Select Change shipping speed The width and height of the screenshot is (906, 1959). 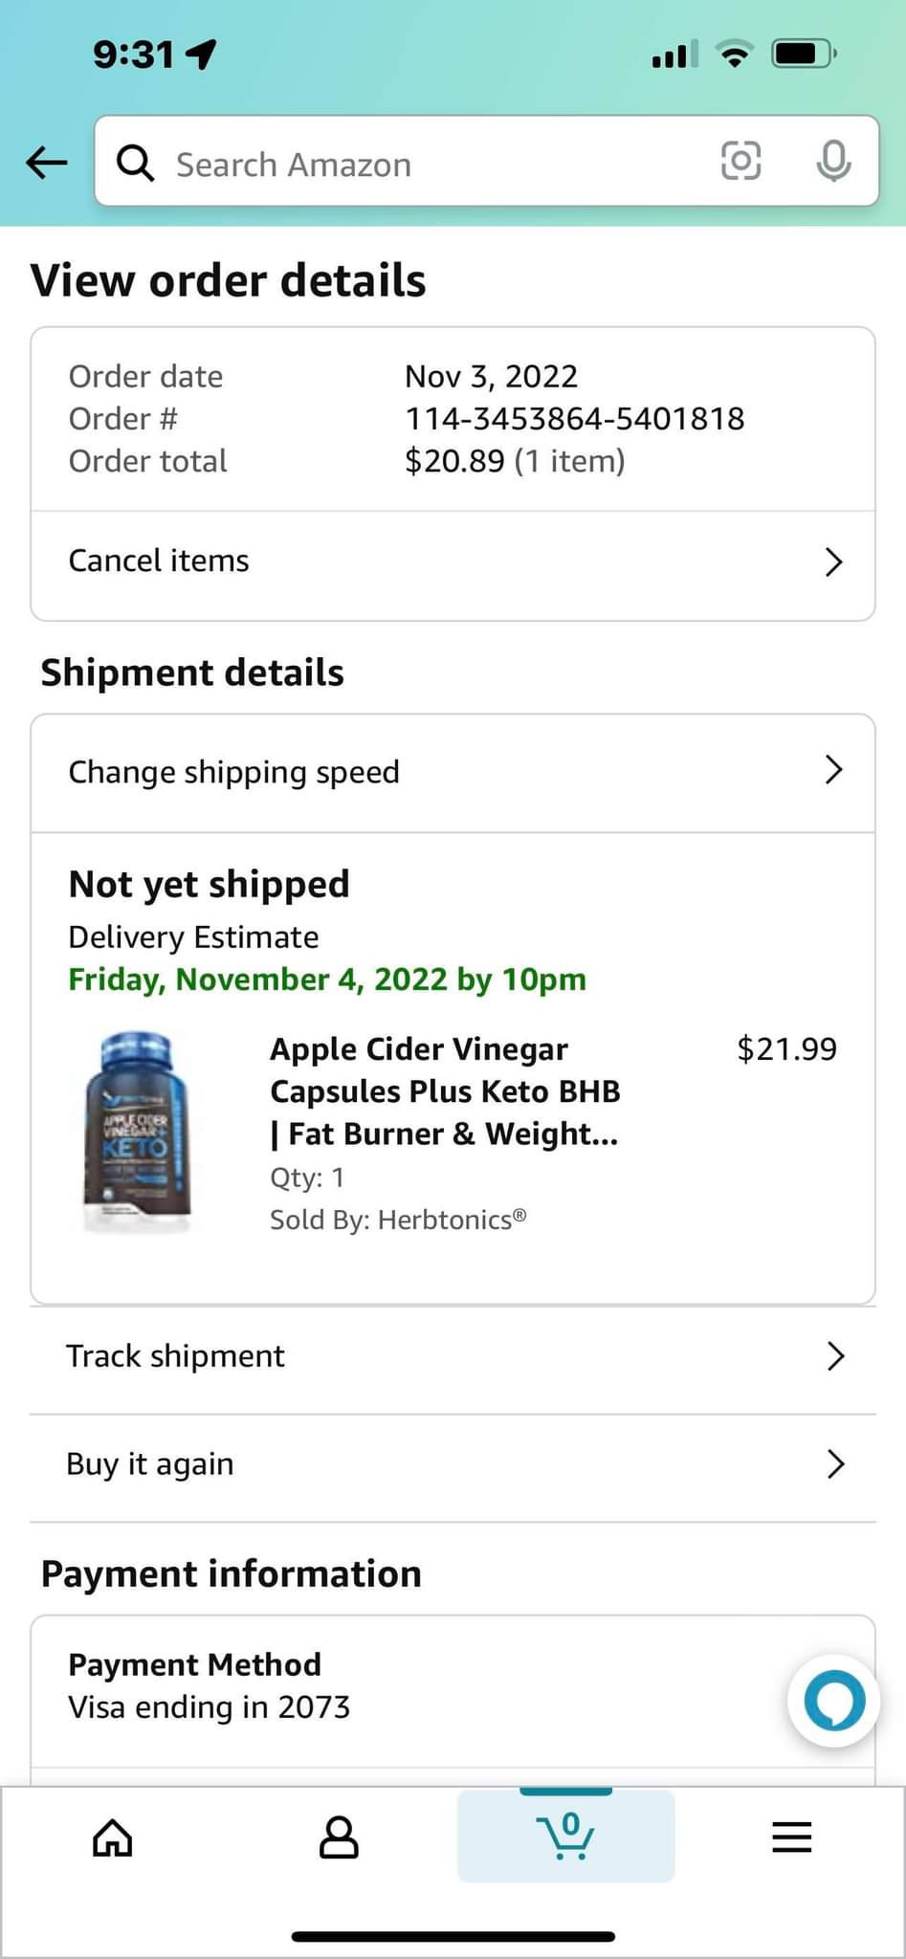tap(234, 772)
